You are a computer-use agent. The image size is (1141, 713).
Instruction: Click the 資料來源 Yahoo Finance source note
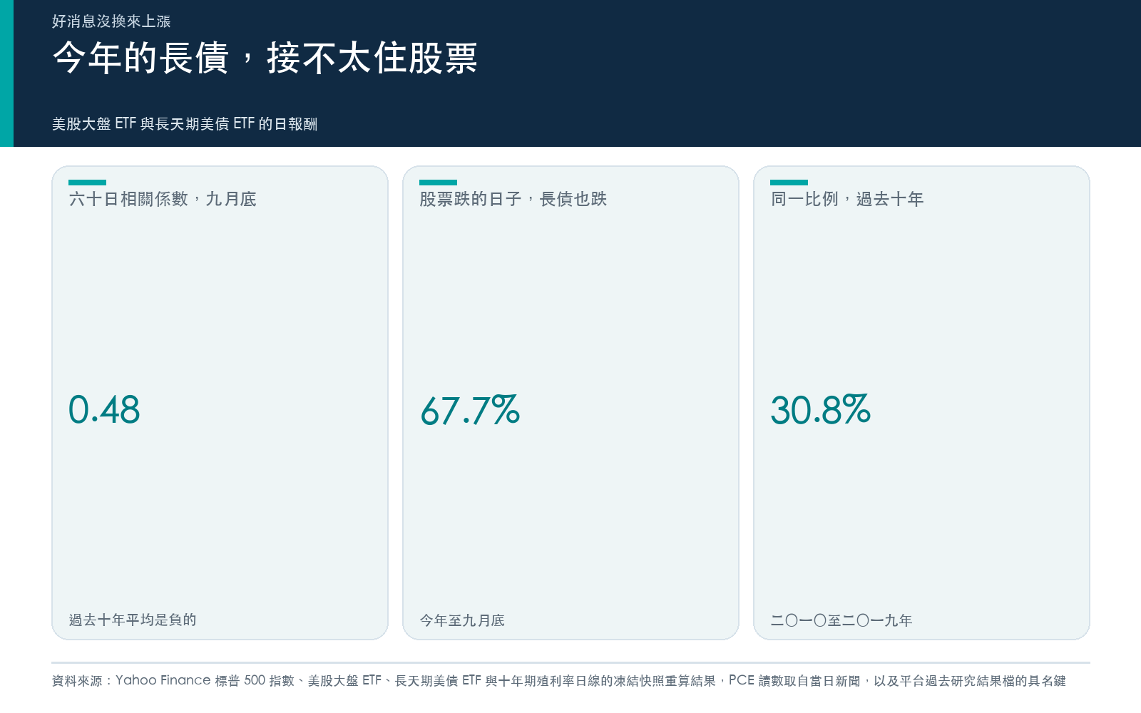[x=559, y=680]
